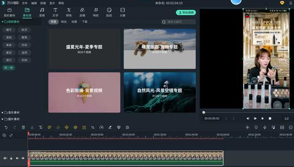The width and height of the screenshot is (294, 167).
Task: Zoom out timeline with minus icon
Action: [x=291, y=127]
